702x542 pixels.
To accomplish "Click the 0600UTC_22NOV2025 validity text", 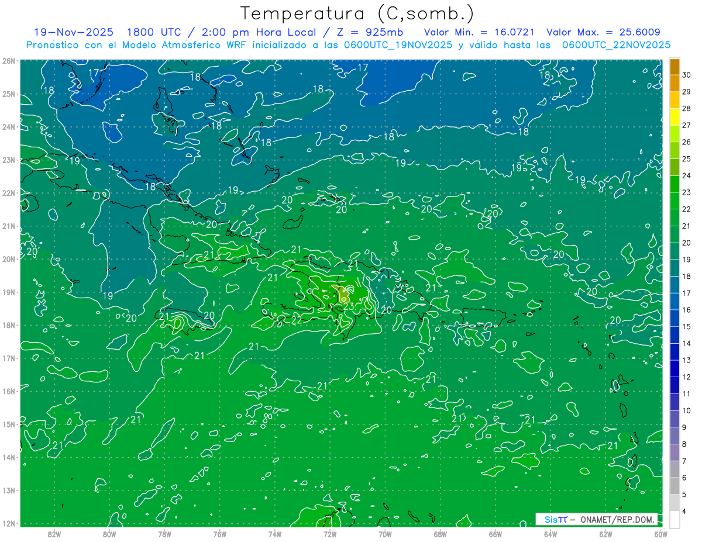I will point(616,45).
